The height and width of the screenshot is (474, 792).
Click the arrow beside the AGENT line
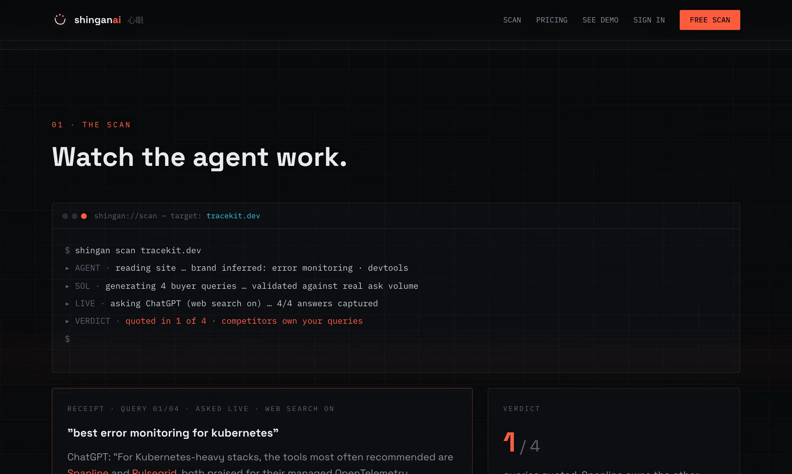pos(67,268)
